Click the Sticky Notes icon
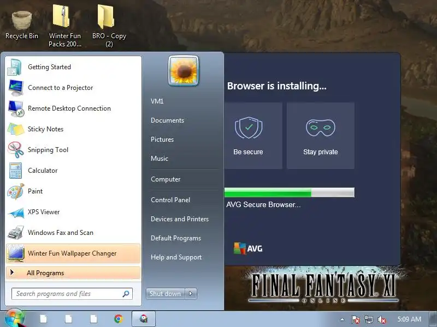Viewport: 437px width, 327px height. [16, 129]
